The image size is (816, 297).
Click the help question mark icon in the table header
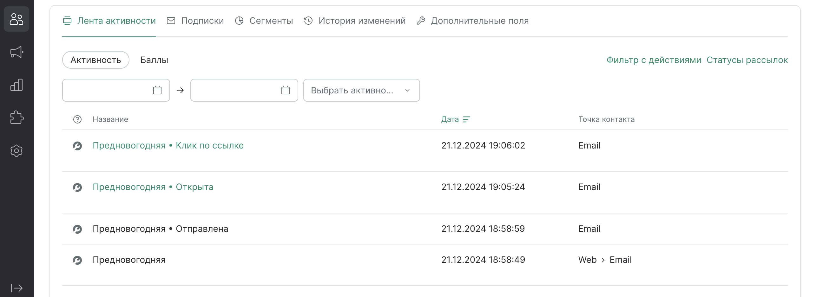[x=77, y=119]
